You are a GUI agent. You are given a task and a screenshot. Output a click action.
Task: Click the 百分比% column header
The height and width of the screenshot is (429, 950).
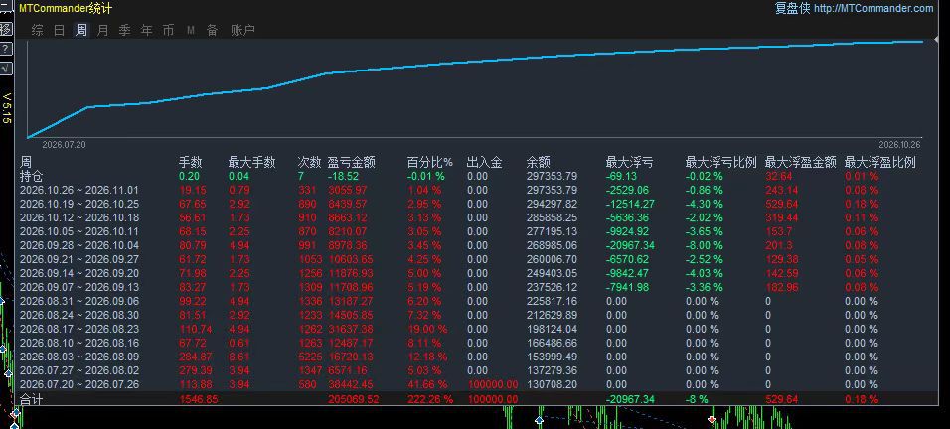429,162
